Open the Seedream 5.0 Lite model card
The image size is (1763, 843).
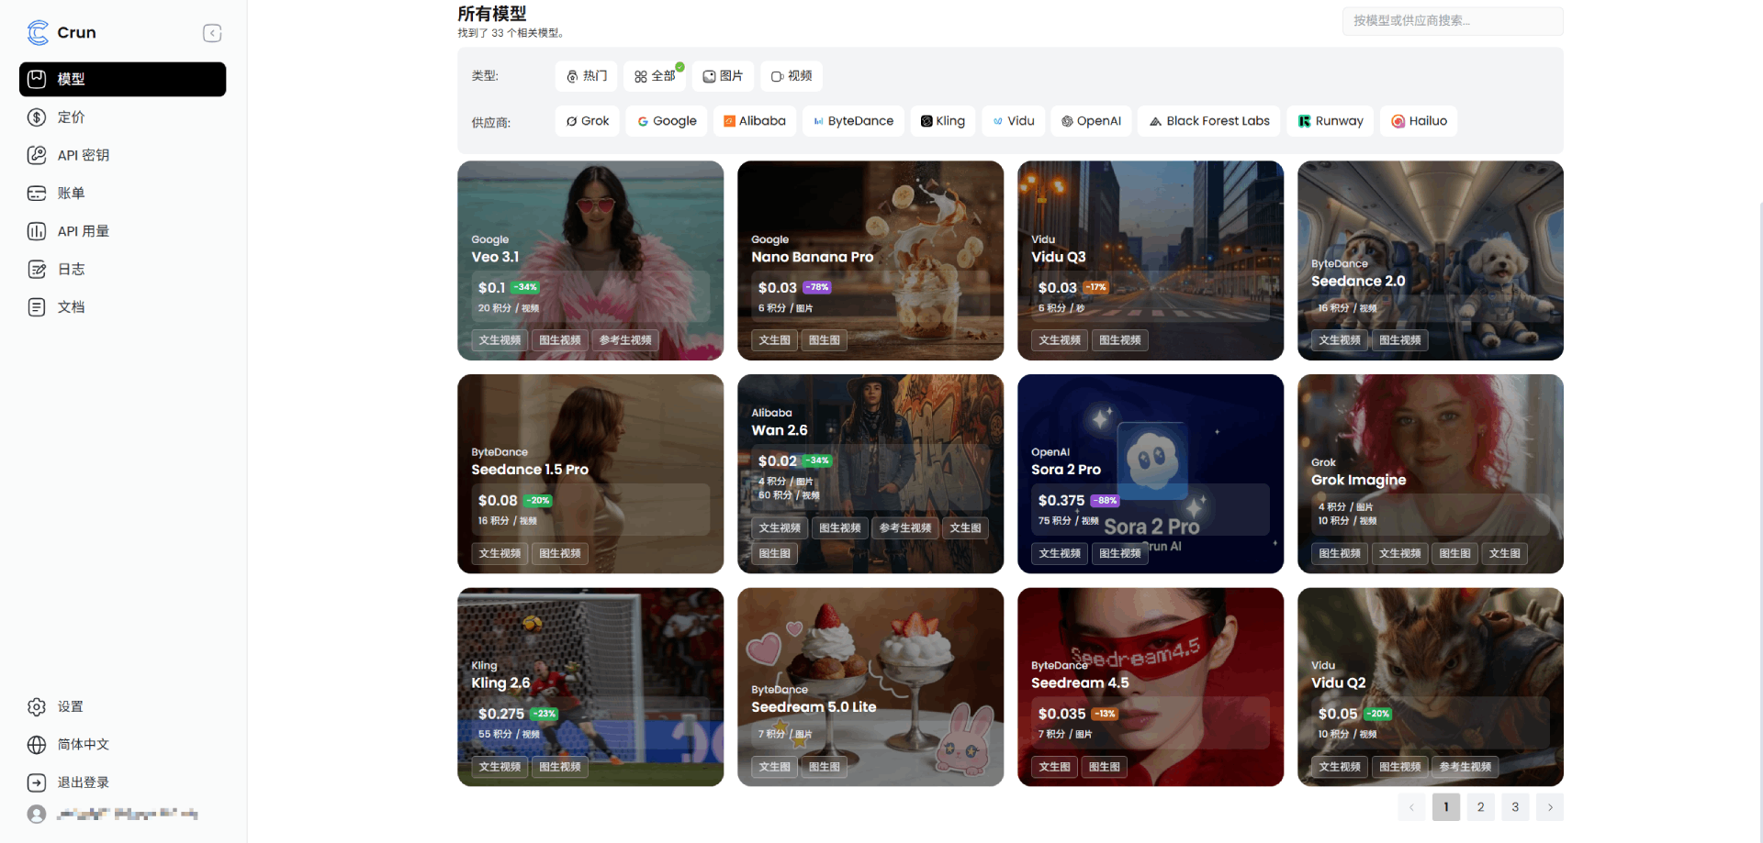click(870, 687)
